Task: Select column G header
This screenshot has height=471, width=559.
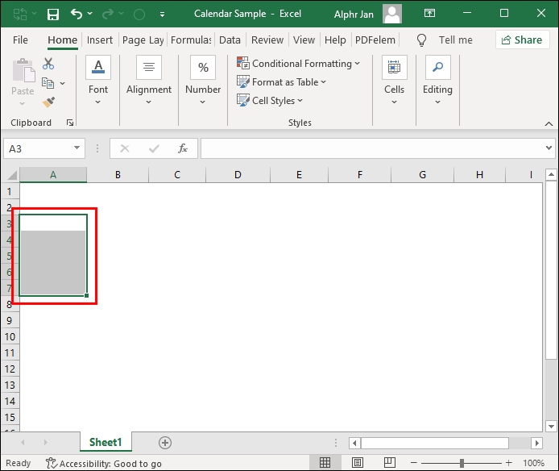Action: click(x=422, y=175)
